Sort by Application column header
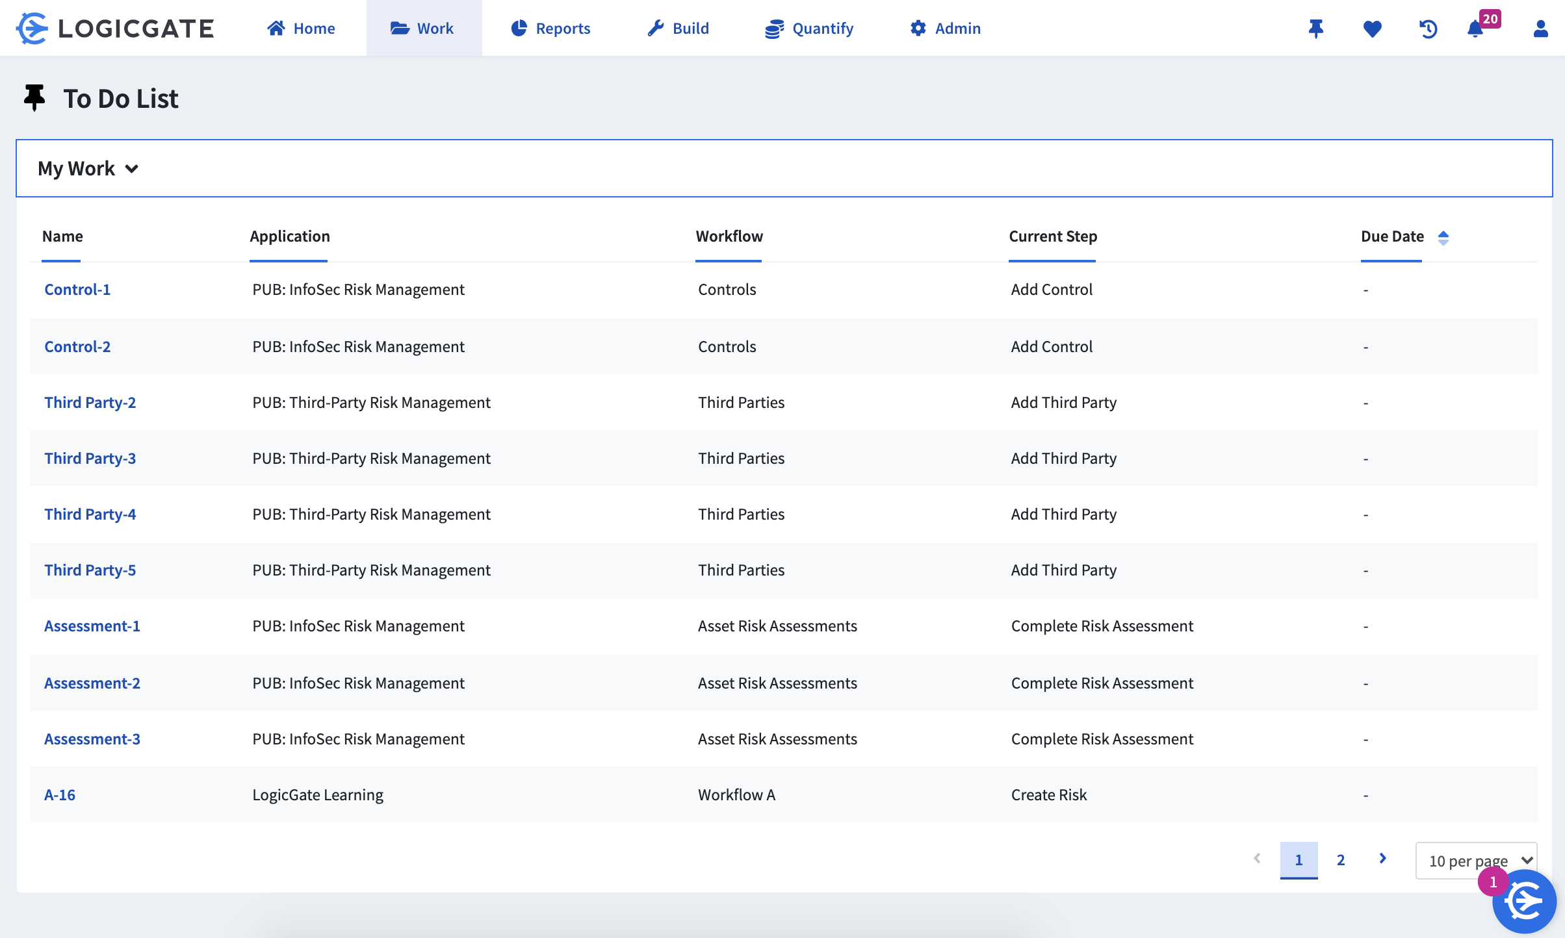The height and width of the screenshot is (938, 1565). [290, 236]
